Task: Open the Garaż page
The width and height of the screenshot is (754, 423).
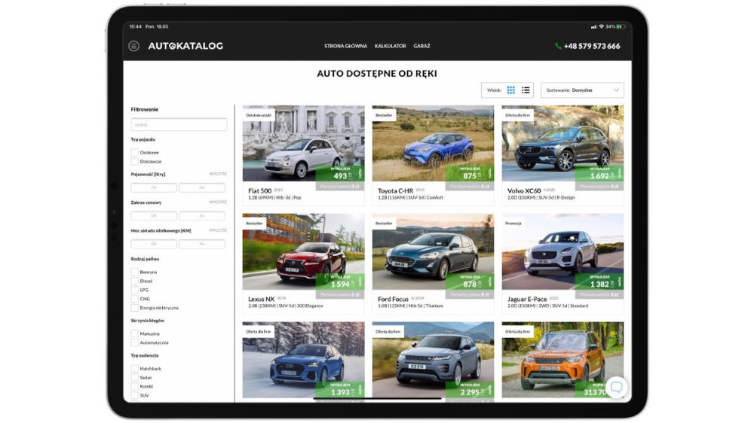Action: 421,46
